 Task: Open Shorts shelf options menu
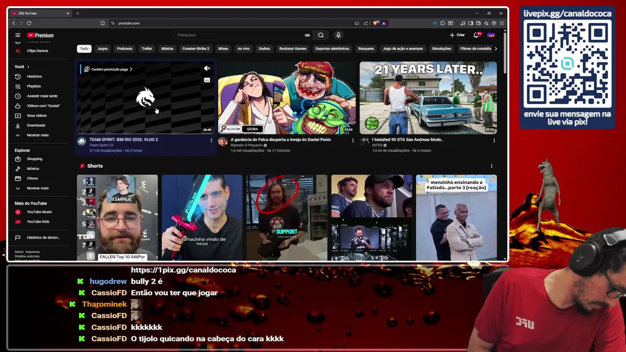pos(492,166)
